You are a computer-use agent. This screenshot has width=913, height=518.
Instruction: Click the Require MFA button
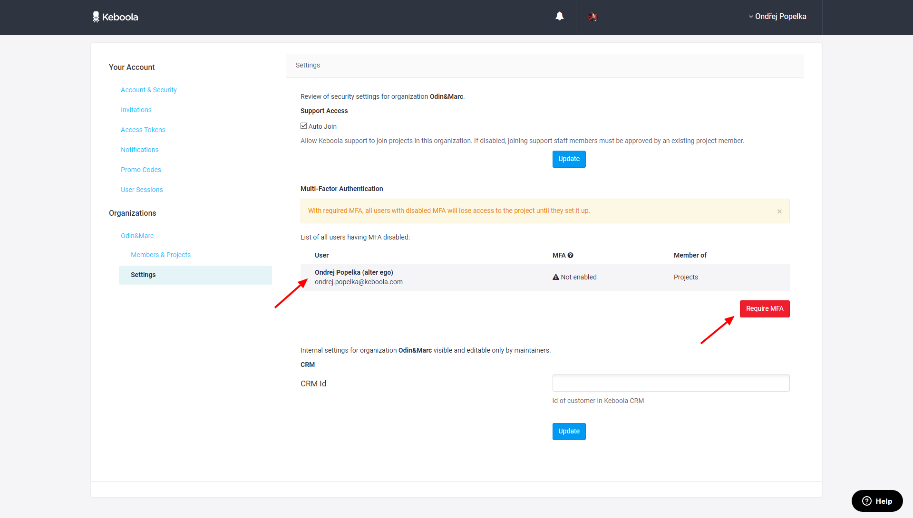(x=765, y=309)
